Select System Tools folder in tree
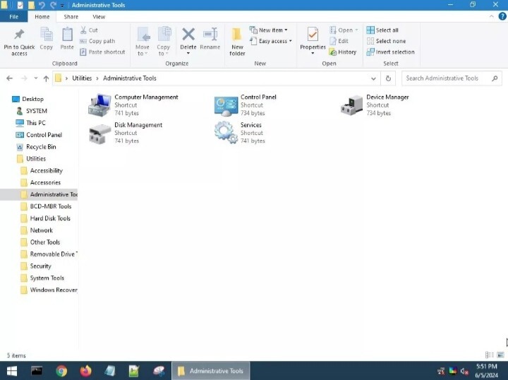Screen dimensions: 508x380 [42, 278]
